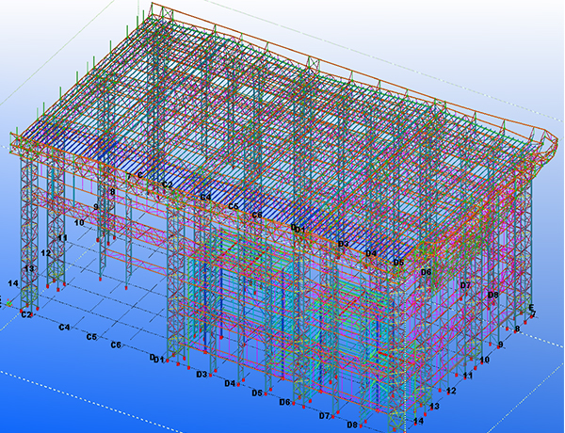
Task: Select the ground-level D8 grid label
Action: (x=351, y=425)
